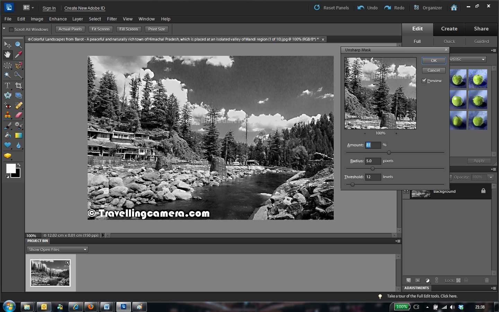This screenshot has height=312, width=499.
Task: Pick a color with the Eyedropper tool
Action: tap(18, 54)
